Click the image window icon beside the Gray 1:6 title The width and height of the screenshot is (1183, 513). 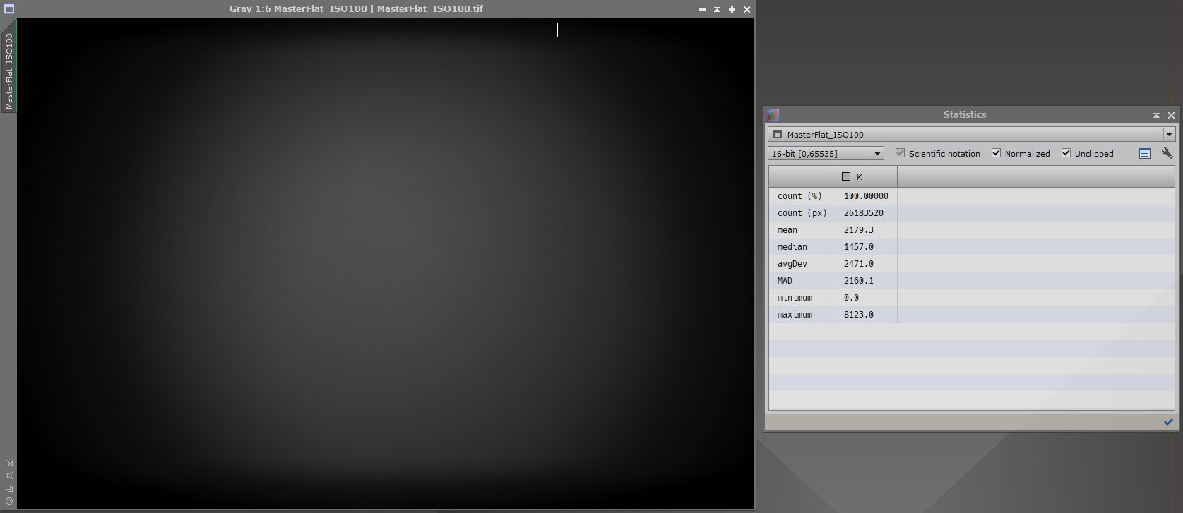tap(9, 9)
